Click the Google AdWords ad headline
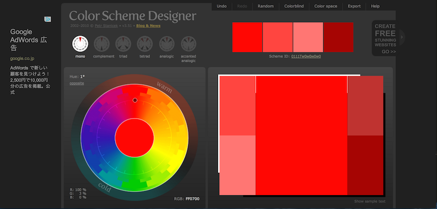The width and height of the screenshot is (437, 209). click(x=28, y=40)
